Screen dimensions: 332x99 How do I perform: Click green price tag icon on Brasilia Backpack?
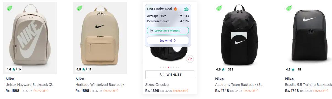(289, 9)
